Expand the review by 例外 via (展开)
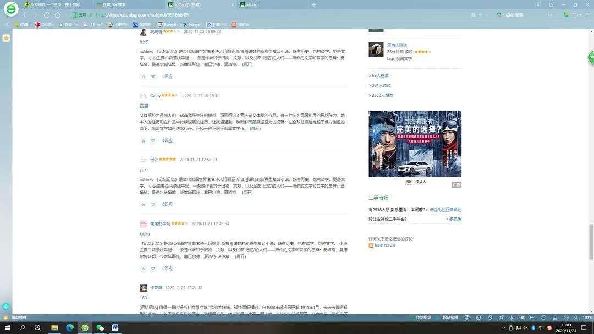 [247, 193]
